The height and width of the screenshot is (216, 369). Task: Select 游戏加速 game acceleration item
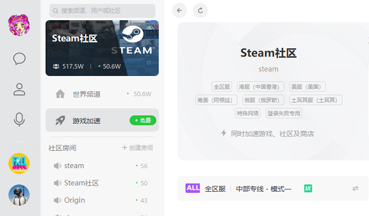pyautogui.click(x=102, y=120)
